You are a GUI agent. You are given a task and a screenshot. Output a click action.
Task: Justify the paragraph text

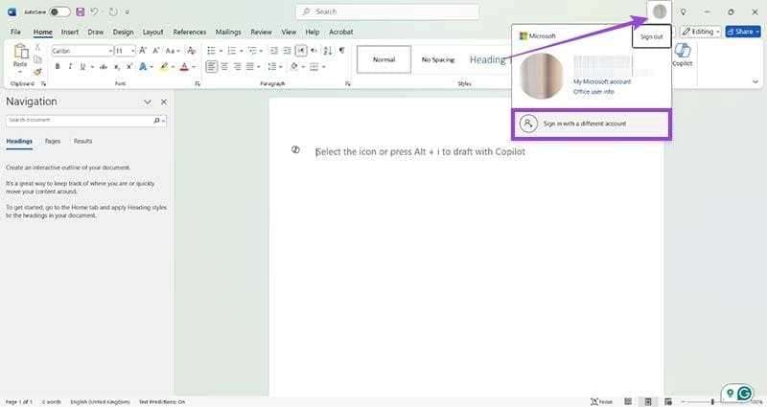(x=250, y=66)
